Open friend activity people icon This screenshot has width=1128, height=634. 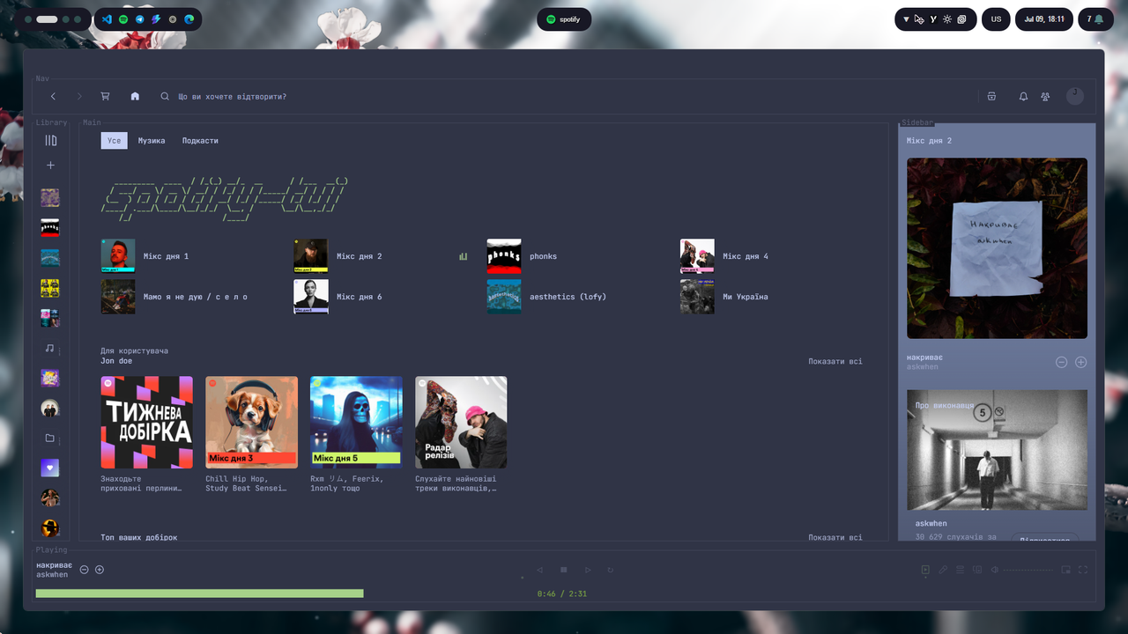[1045, 97]
